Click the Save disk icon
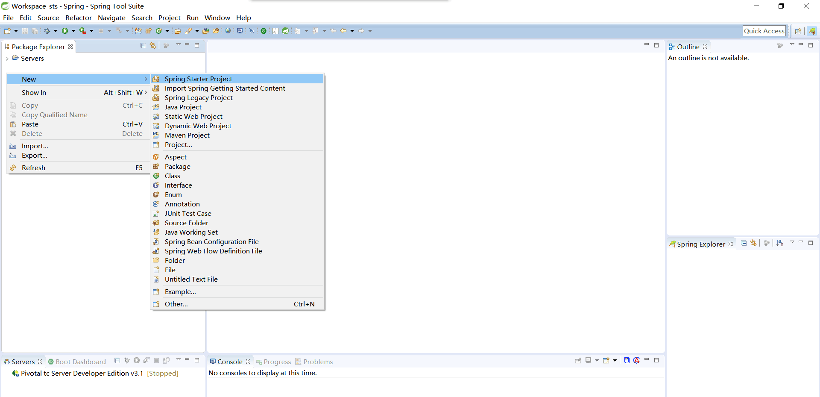This screenshot has width=820, height=397. click(25, 31)
